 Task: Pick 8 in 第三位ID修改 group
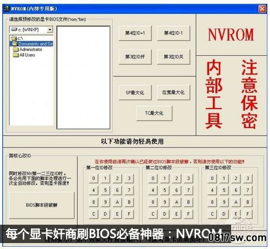[x=212, y=202]
